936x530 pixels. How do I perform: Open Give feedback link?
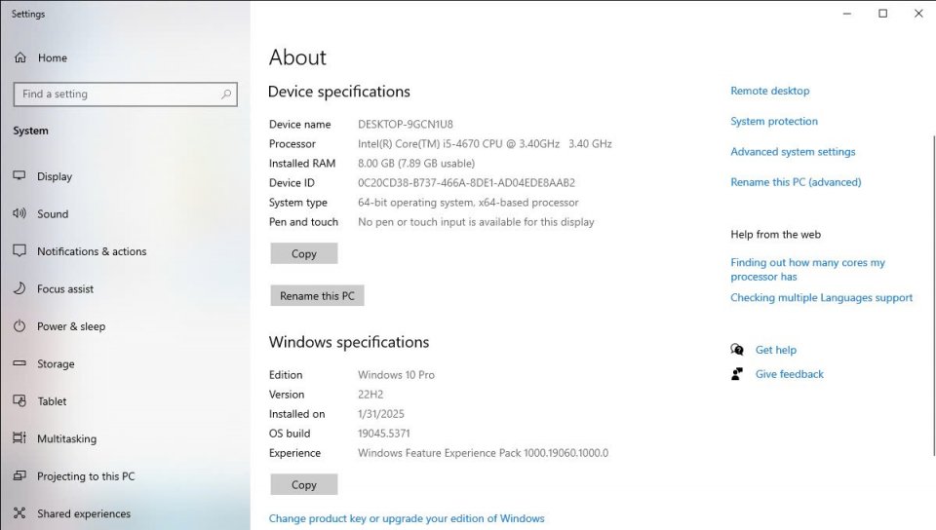[789, 374]
